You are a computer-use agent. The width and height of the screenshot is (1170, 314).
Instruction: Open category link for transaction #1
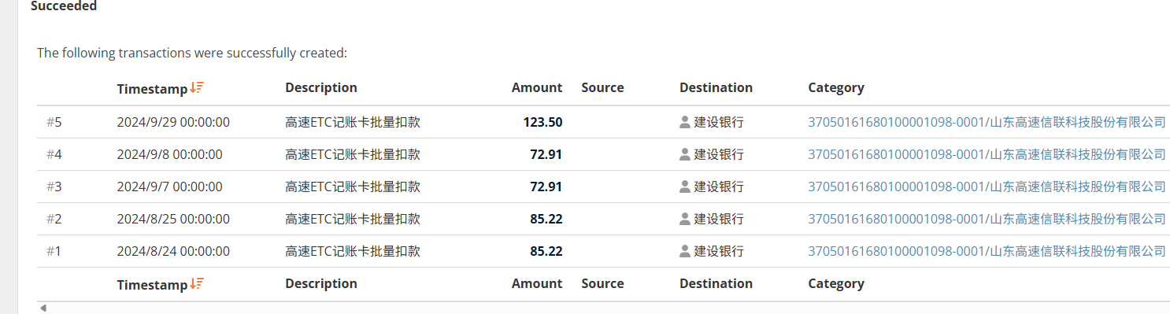pos(987,251)
